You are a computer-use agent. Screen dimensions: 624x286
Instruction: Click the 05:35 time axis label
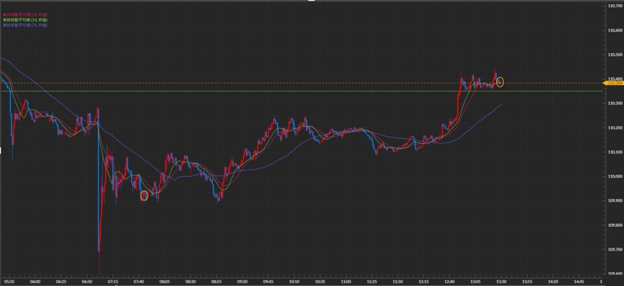click(9, 281)
